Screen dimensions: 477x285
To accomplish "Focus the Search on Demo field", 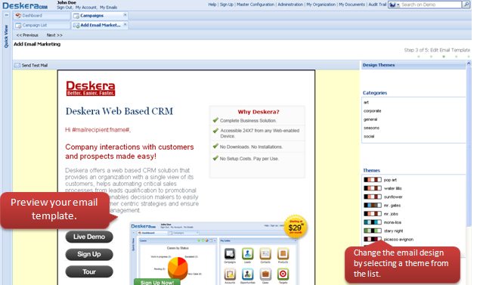I will tap(431, 5).
